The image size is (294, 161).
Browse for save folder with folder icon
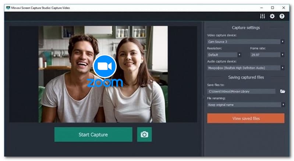point(282,91)
